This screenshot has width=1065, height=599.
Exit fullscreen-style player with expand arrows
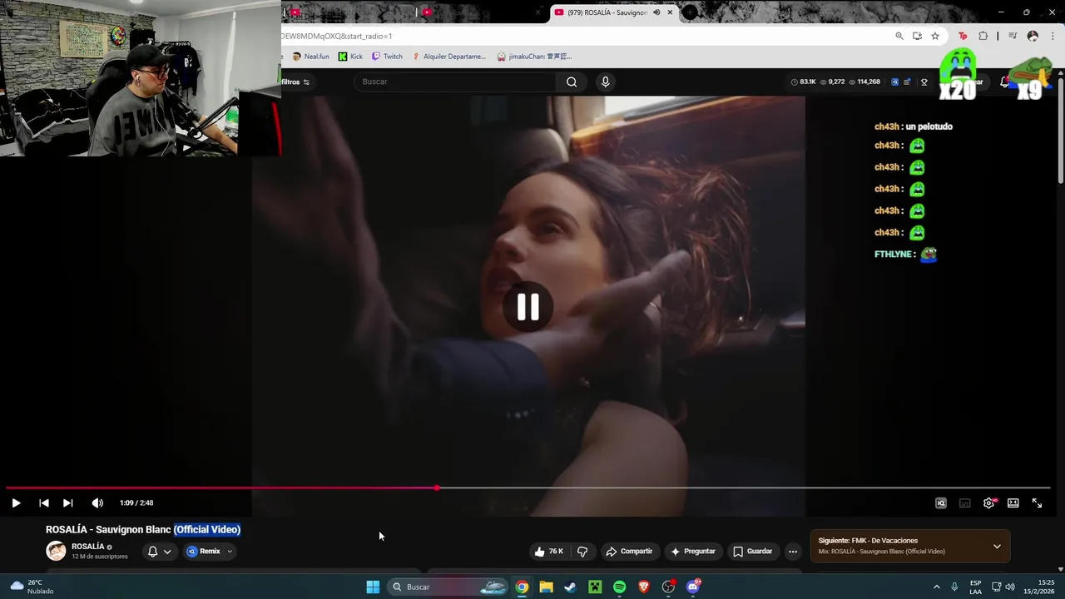(x=1037, y=502)
